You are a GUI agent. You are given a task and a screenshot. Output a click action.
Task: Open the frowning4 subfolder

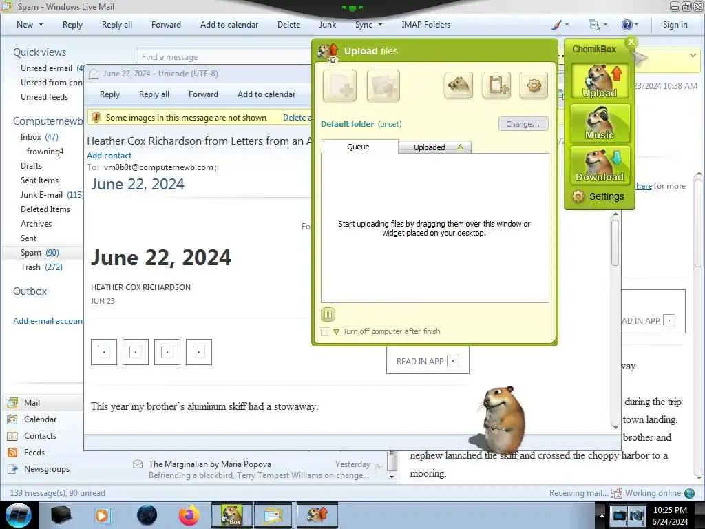[x=45, y=152]
